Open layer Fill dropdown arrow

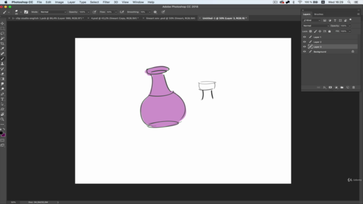point(350,31)
